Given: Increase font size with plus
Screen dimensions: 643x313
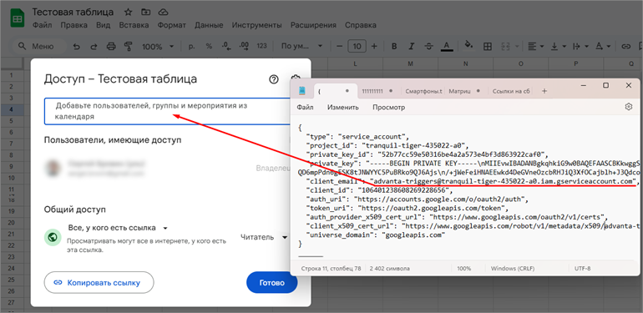Looking at the screenshot, I should pos(374,46).
